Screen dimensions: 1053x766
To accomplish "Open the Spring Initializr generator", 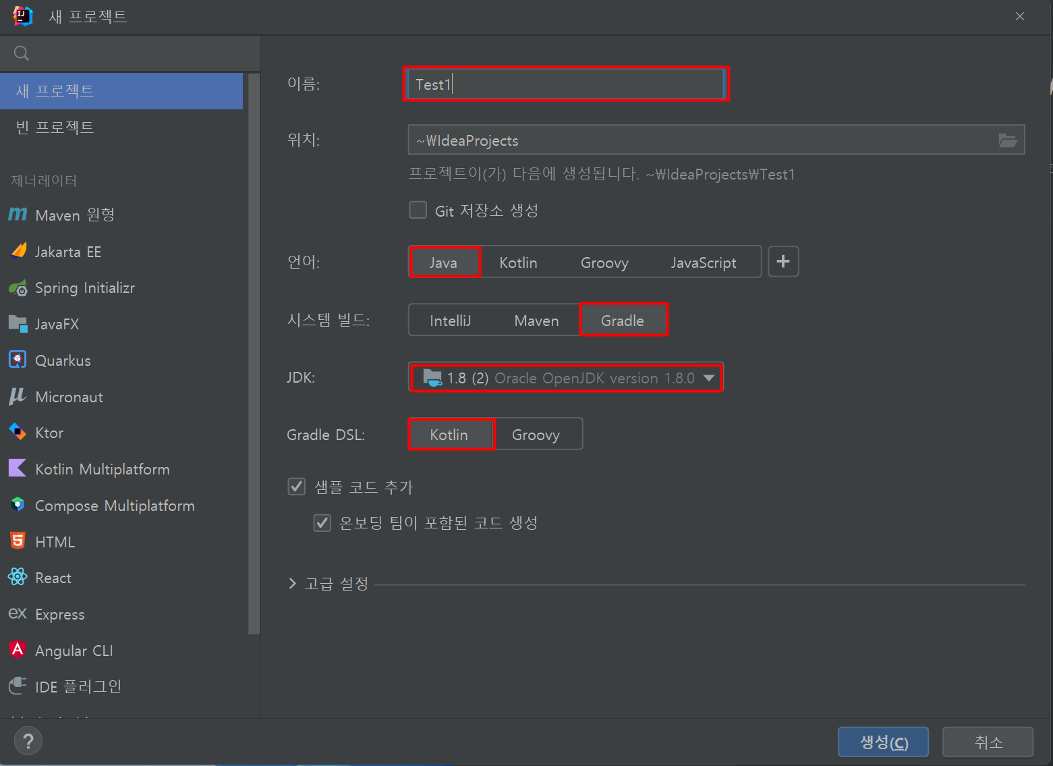I will [x=121, y=288].
